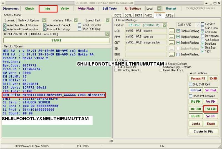Click the Rd PM button

196,102
